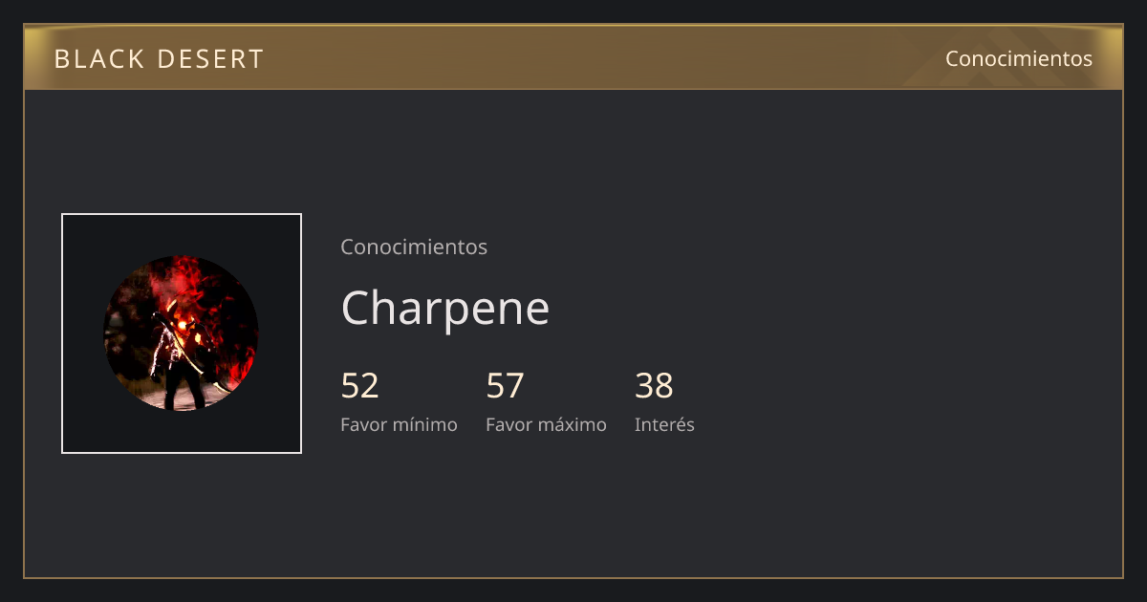The width and height of the screenshot is (1147, 602).
Task: Select the word DESERT in the title
Action: [x=210, y=59]
